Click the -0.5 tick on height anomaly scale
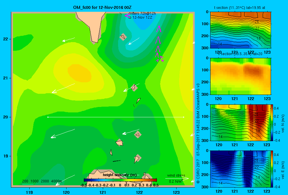The width and height of the screenshot is (288, 195). click(84, 185)
